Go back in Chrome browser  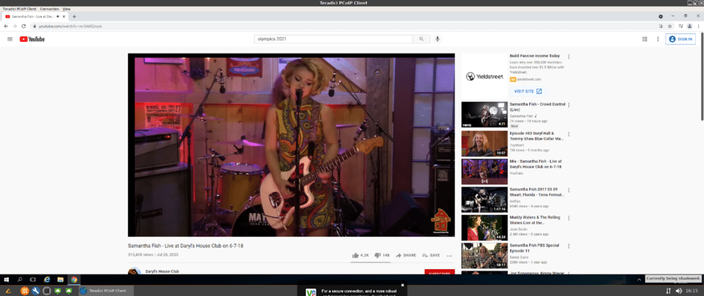[5, 26]
